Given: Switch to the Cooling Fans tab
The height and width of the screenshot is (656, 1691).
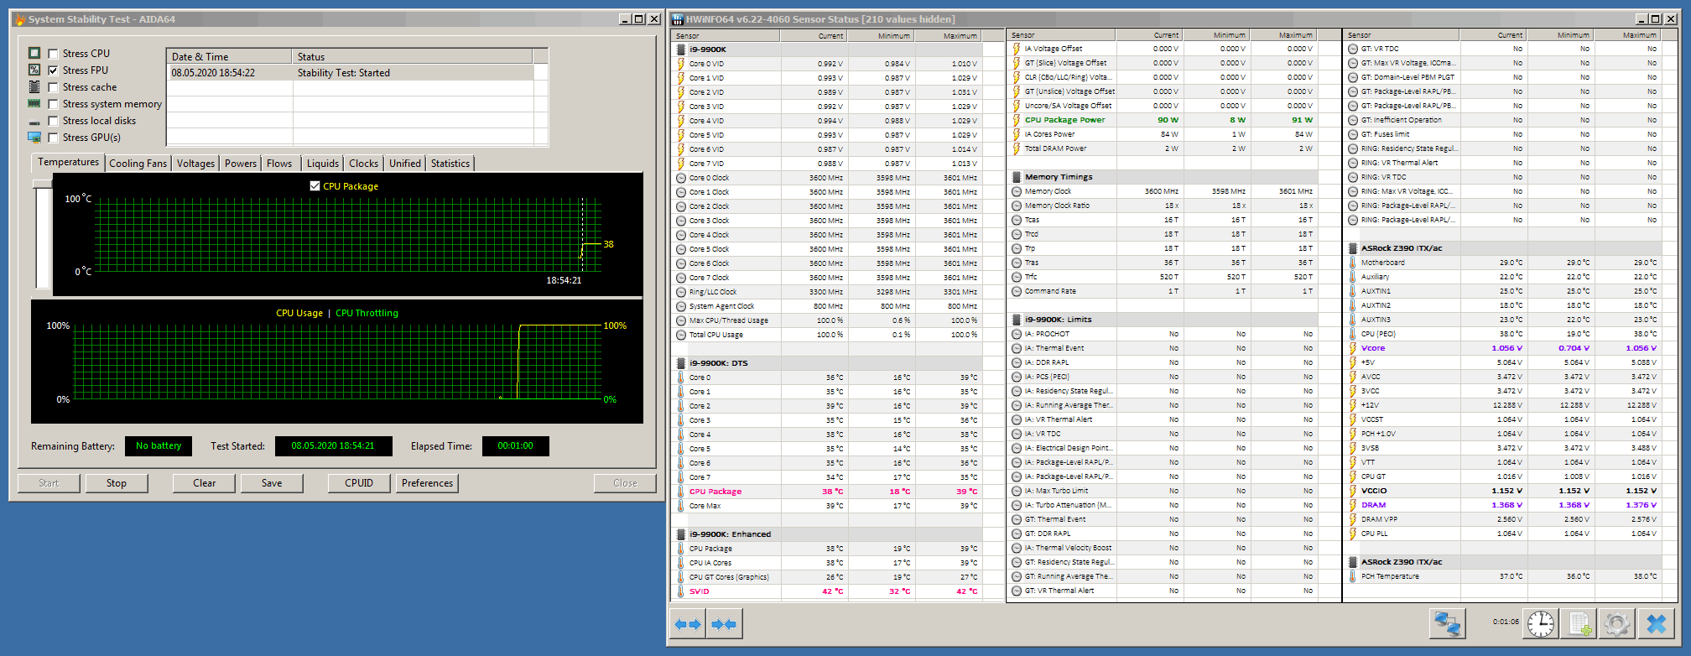Looking at the screenshot, I should point(138,164).
